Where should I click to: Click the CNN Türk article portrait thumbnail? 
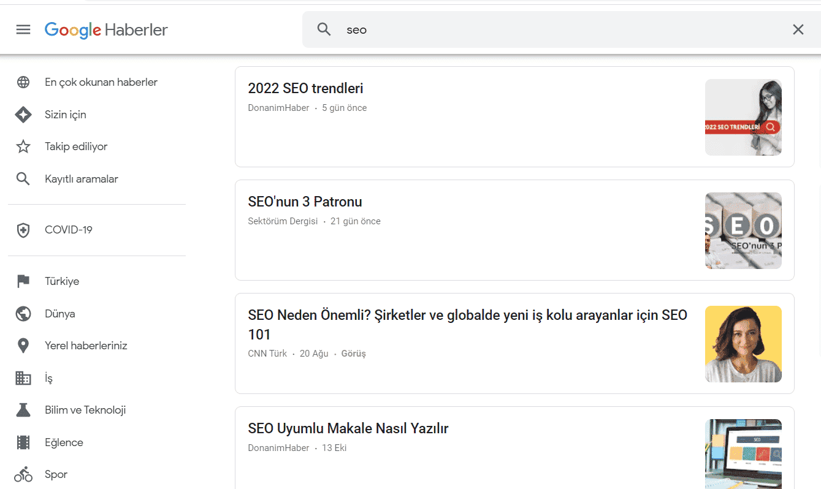743,344
